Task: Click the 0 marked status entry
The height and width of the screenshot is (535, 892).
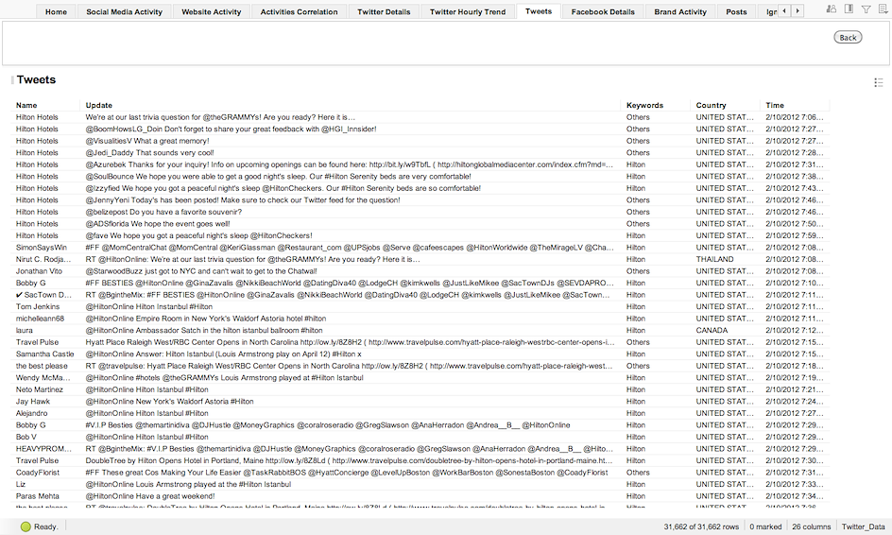Action: pyautogui.click(x=765, y=527)
